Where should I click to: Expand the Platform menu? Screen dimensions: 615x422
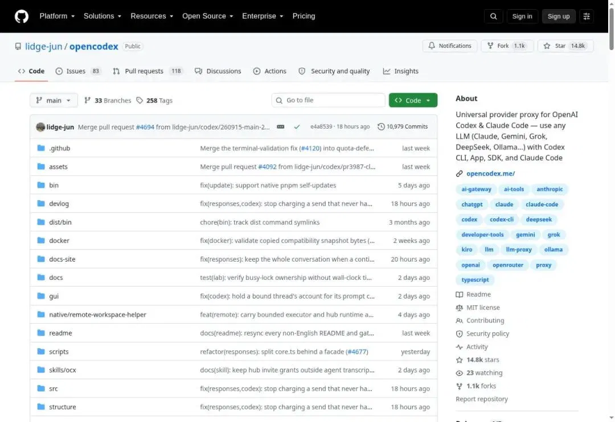(x=57, y=16)
